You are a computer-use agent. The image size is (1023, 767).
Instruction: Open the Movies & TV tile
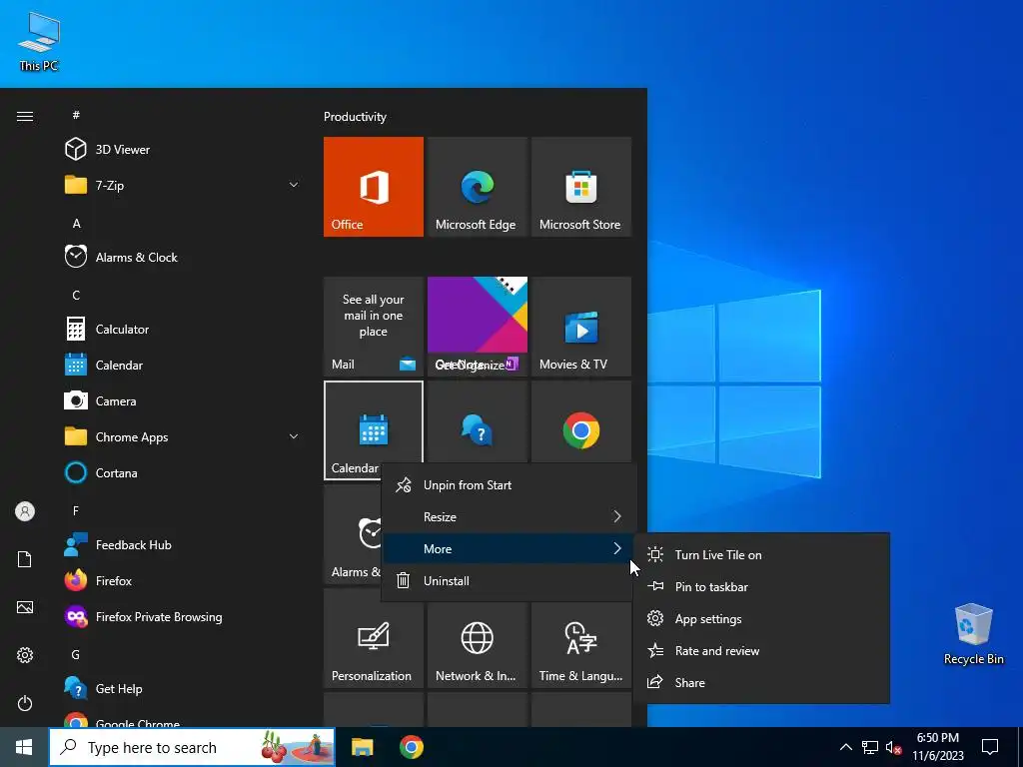(x=581, y=327)
